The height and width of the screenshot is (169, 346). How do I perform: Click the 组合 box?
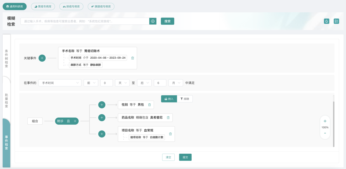tap(35, 121)
